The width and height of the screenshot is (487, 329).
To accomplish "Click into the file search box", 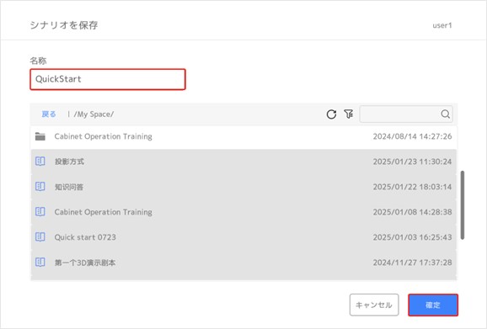I will [x=406, y=114].
